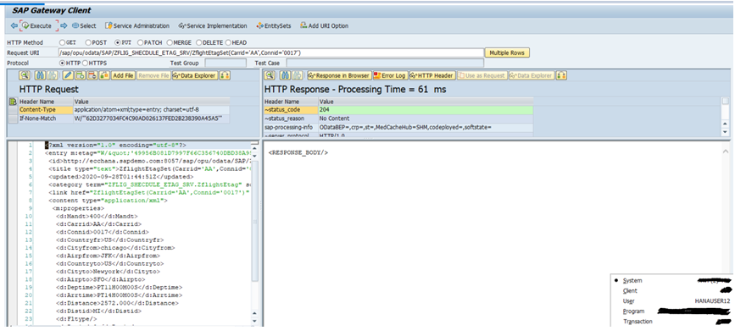
Task: Open Data Explorer in request toolbar
Action: pyautogui.click(x=194, y=75)
